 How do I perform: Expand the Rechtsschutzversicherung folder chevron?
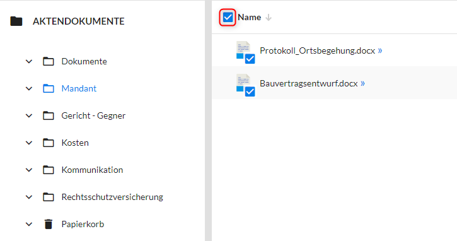coord(29,197)
